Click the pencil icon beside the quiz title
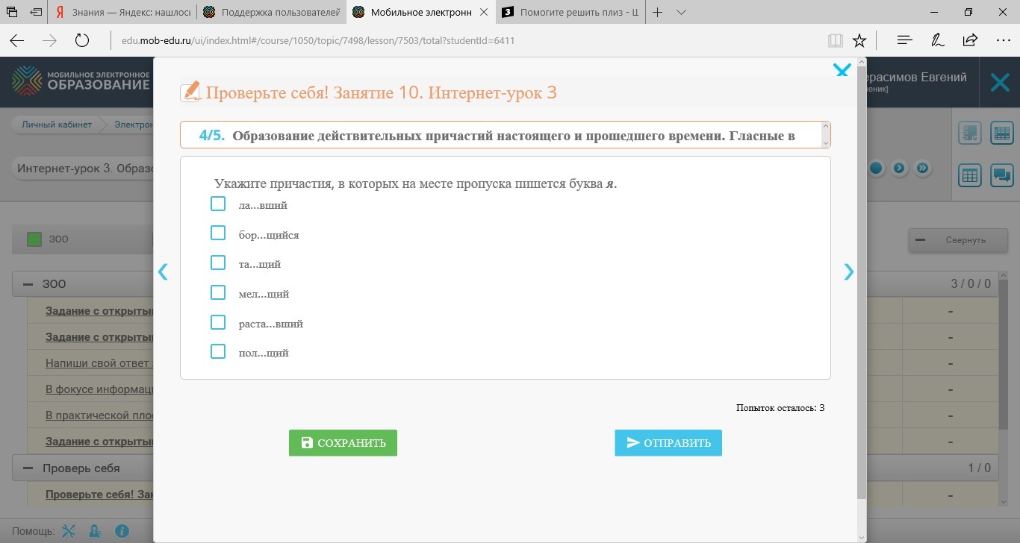This screenshot has width=1020, height=543. [x=191, y=92]
